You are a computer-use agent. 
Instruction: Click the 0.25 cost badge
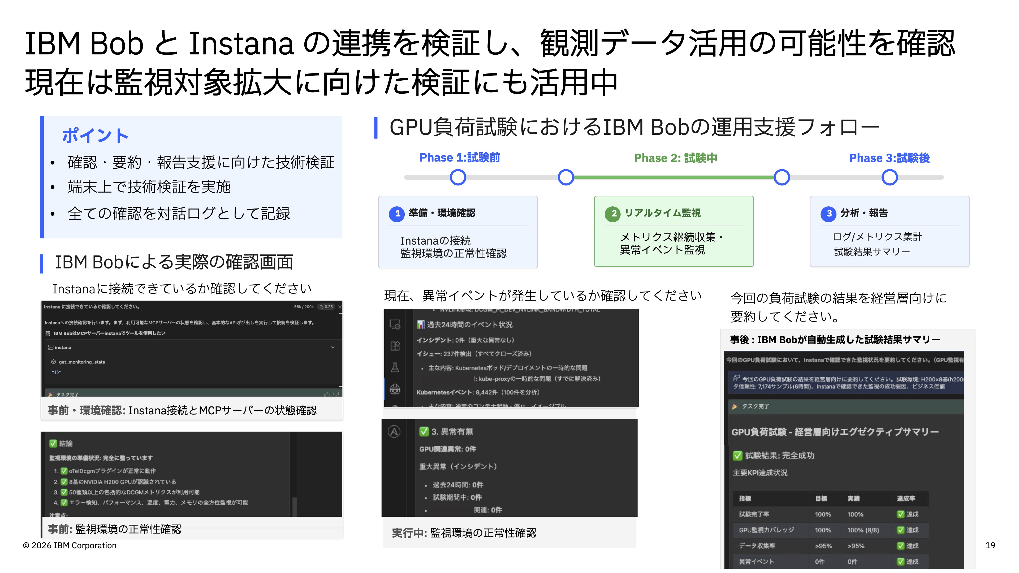tap(327, 306)
